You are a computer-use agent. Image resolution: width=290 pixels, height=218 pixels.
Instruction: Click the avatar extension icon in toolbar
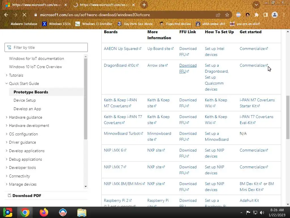point(248,15)
